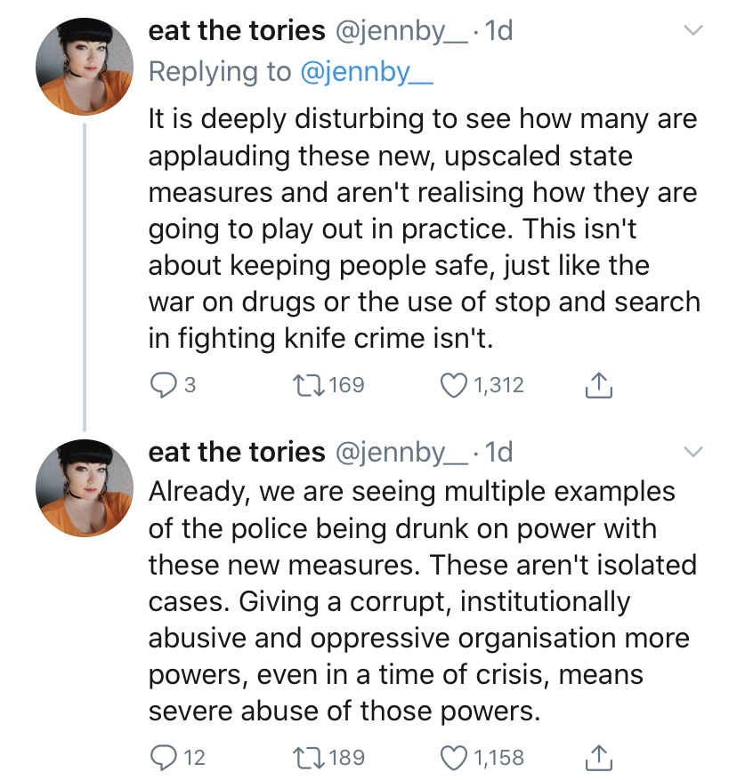Select the @jennby__ handle in the second tweet

click(401, 454)
